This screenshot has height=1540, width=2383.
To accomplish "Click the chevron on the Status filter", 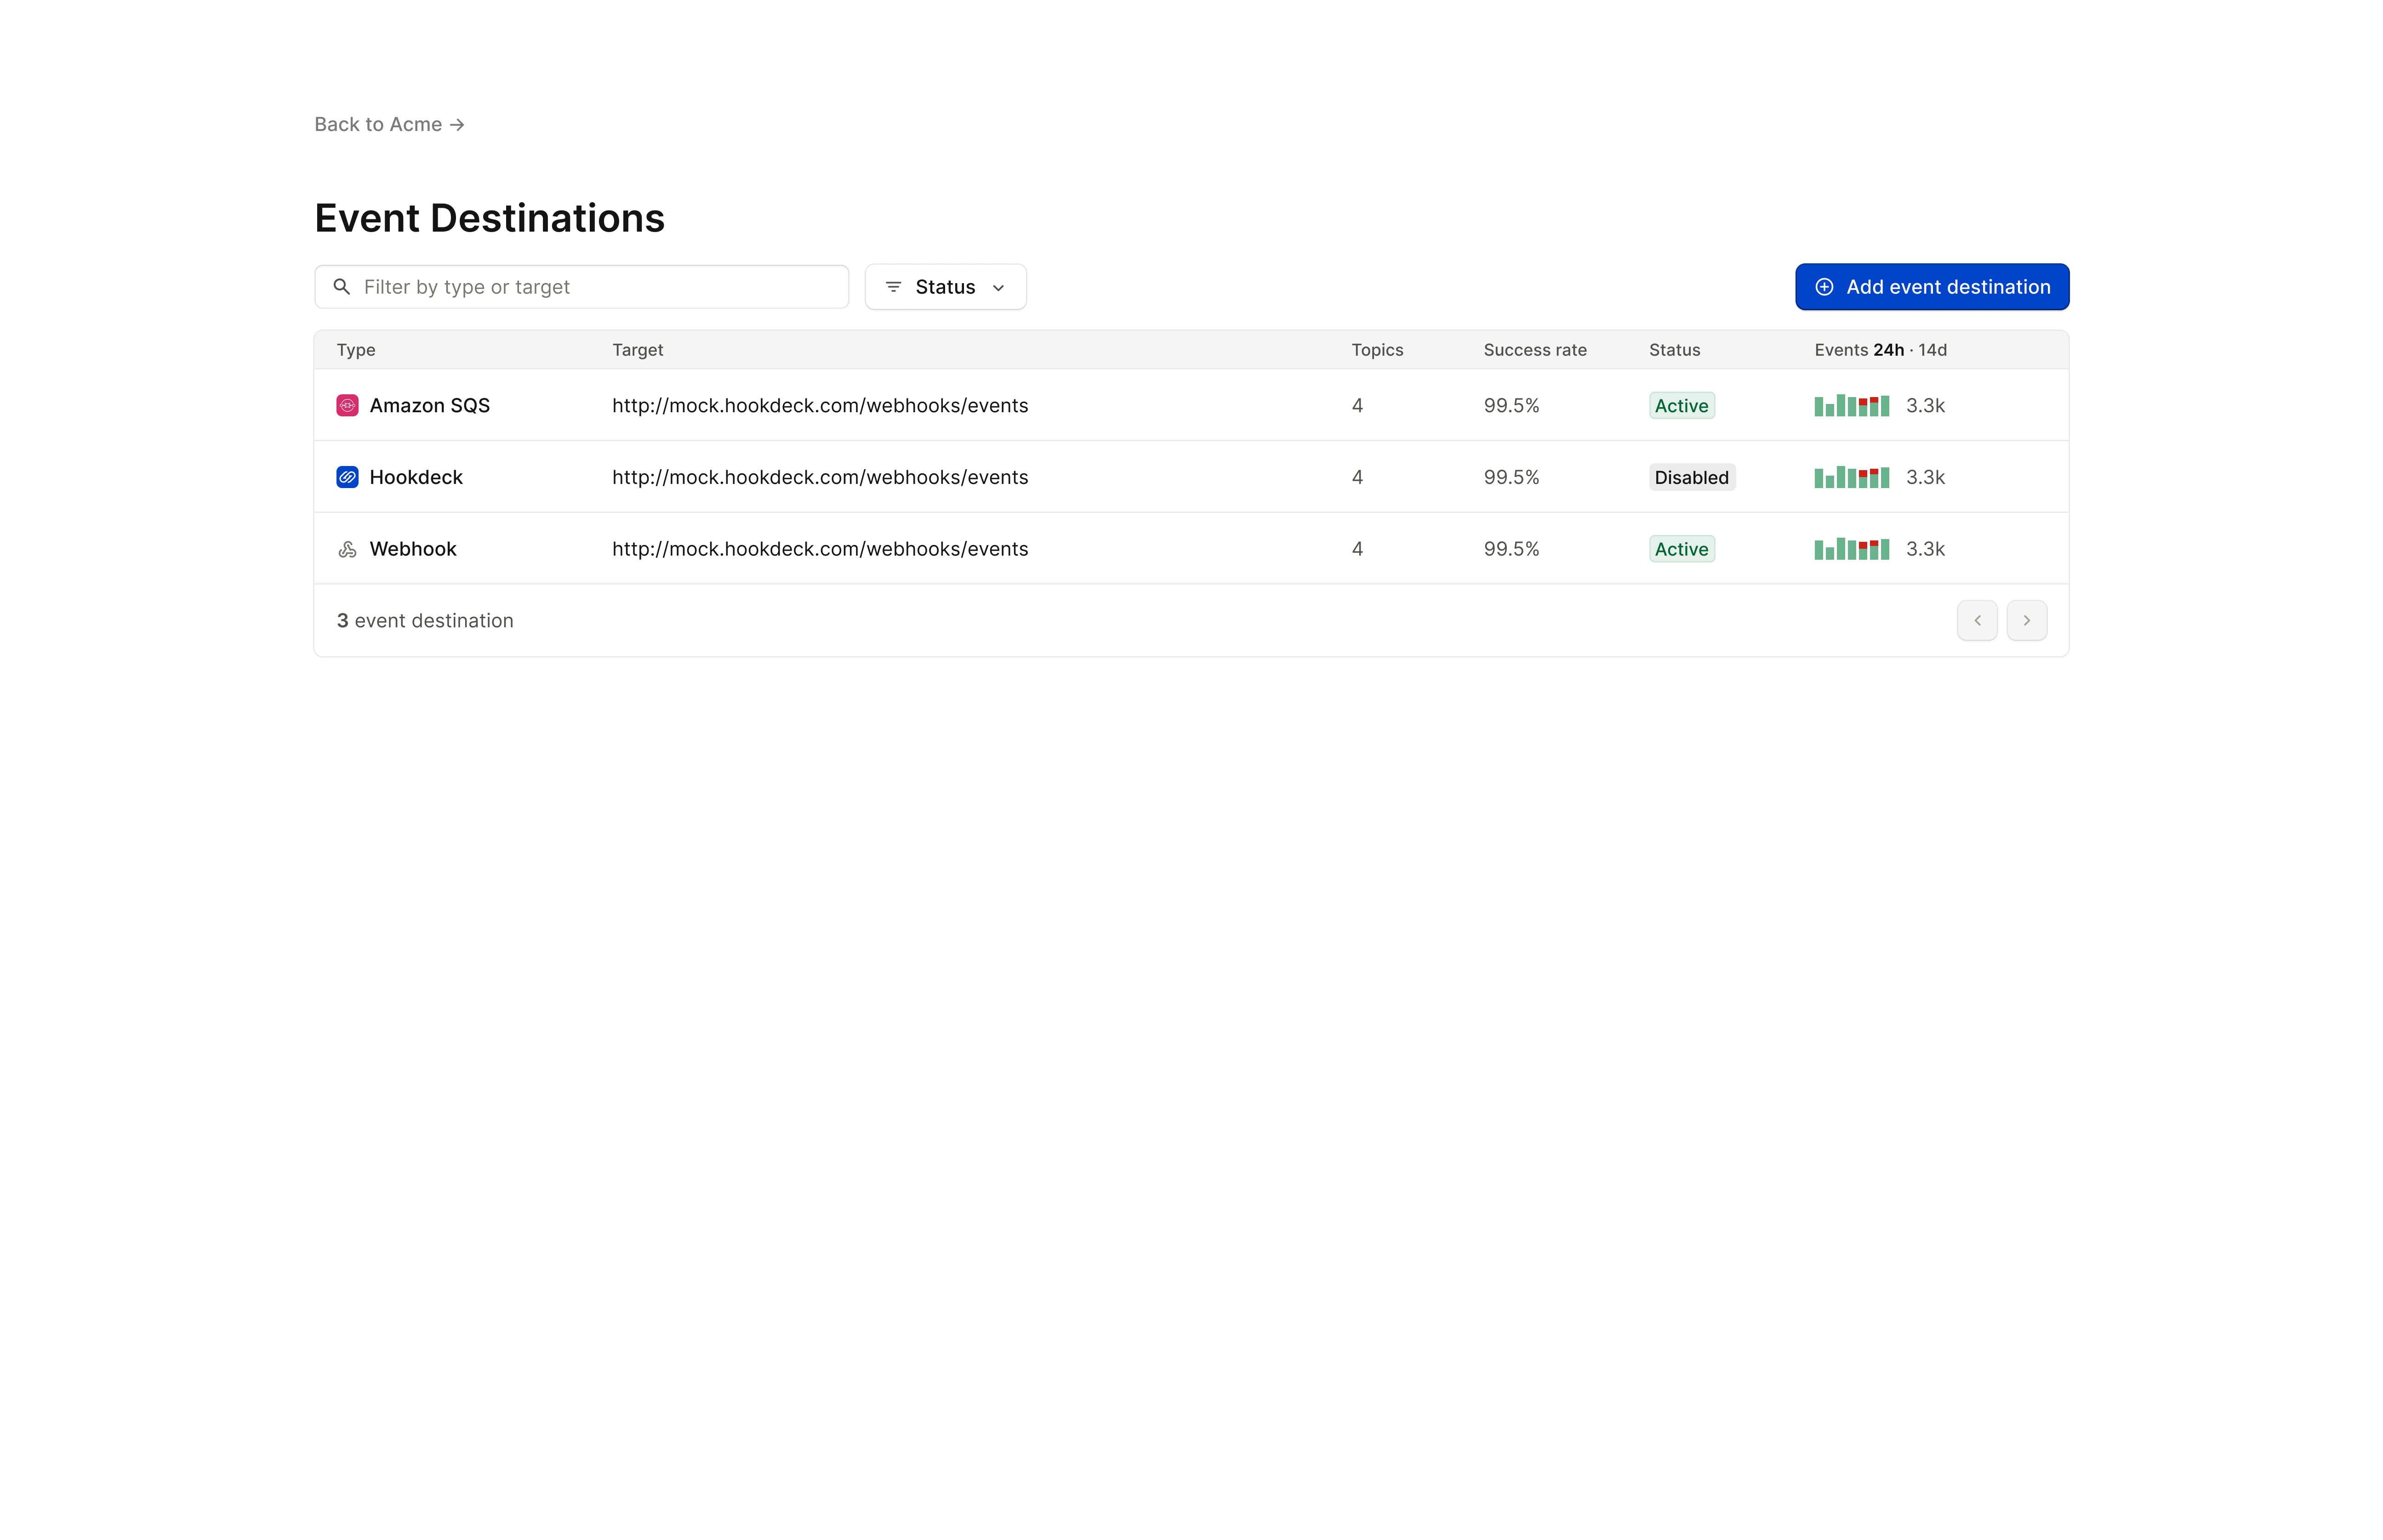I will click(998, 287).
